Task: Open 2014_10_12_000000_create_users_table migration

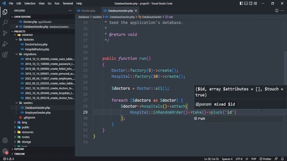Action: (x=50, y=59)
